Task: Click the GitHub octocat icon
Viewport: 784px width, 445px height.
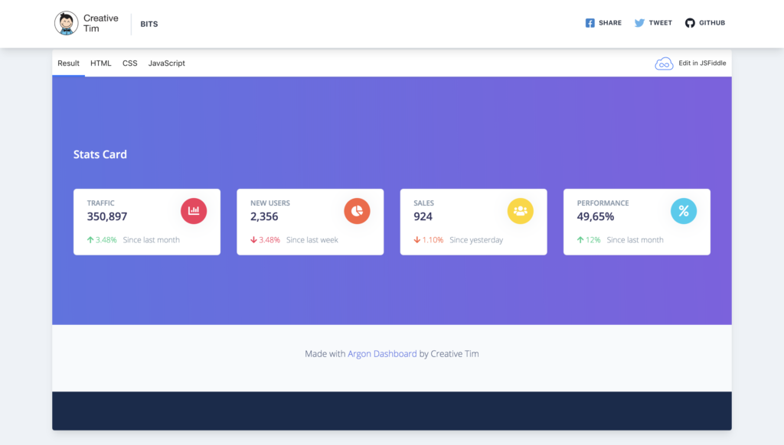Action: tap(690, 23)
